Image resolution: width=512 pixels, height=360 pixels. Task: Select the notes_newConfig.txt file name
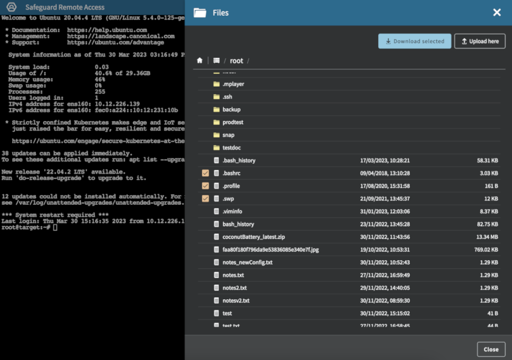coord(247,262)
